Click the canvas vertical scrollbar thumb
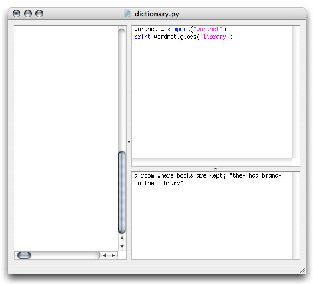Screen dimensions: 313x284 click(x=122, y=192)
